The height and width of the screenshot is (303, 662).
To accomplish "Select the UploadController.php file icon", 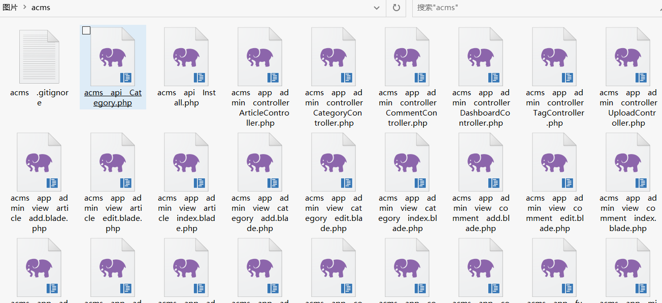I will [x=628, y=56].
